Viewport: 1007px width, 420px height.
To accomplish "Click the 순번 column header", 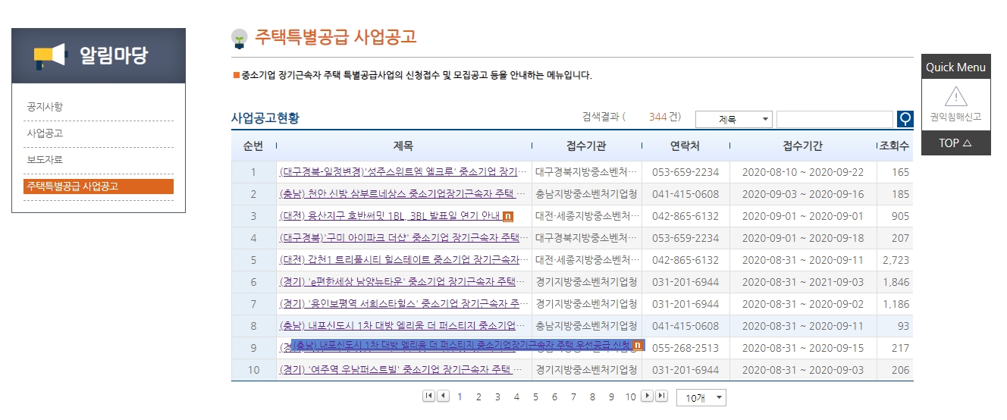I will [x=253, y=146].
